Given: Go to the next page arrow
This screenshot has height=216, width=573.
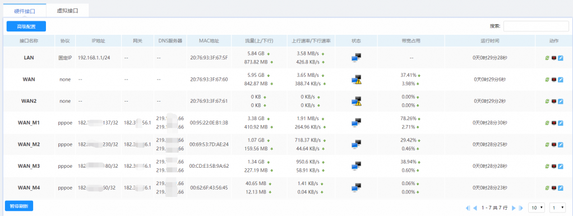Looking at the screenshot, I should 514,208.
